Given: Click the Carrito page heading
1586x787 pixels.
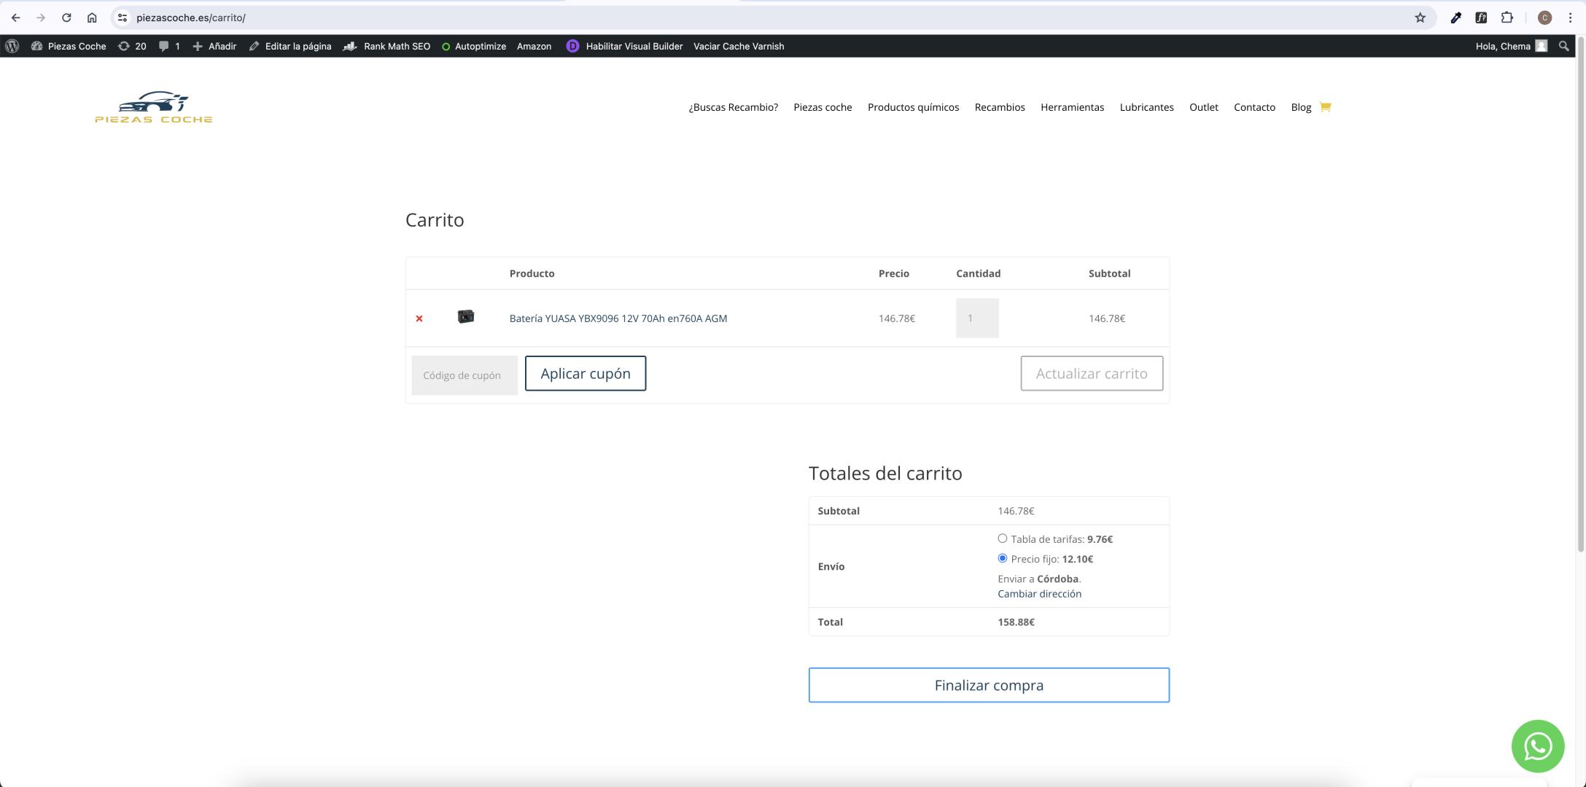Looking at the screenshot, I should pyautogui.click(x=435, y=220).
